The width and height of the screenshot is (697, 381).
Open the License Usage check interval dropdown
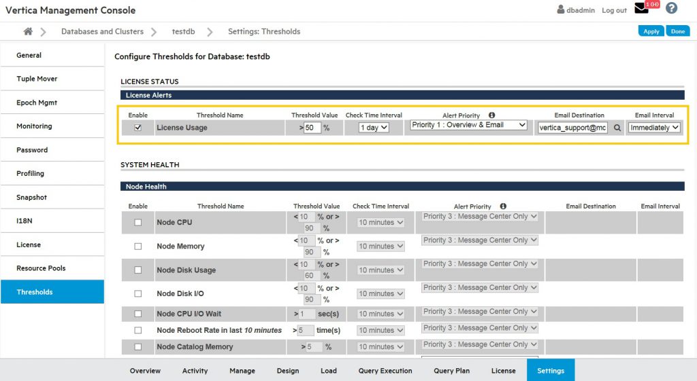point(374,128)
